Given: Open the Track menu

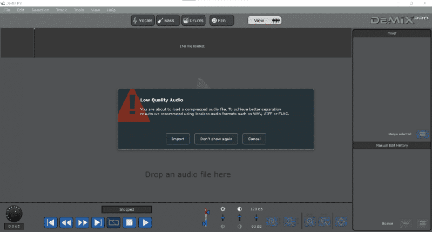Looking at the screenshot, I should point(62,10).
